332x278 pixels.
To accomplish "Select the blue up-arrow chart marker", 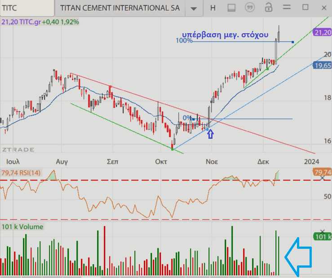I will [x=210, y=134].
